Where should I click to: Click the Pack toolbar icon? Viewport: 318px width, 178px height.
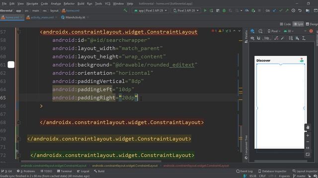point(291,38)
